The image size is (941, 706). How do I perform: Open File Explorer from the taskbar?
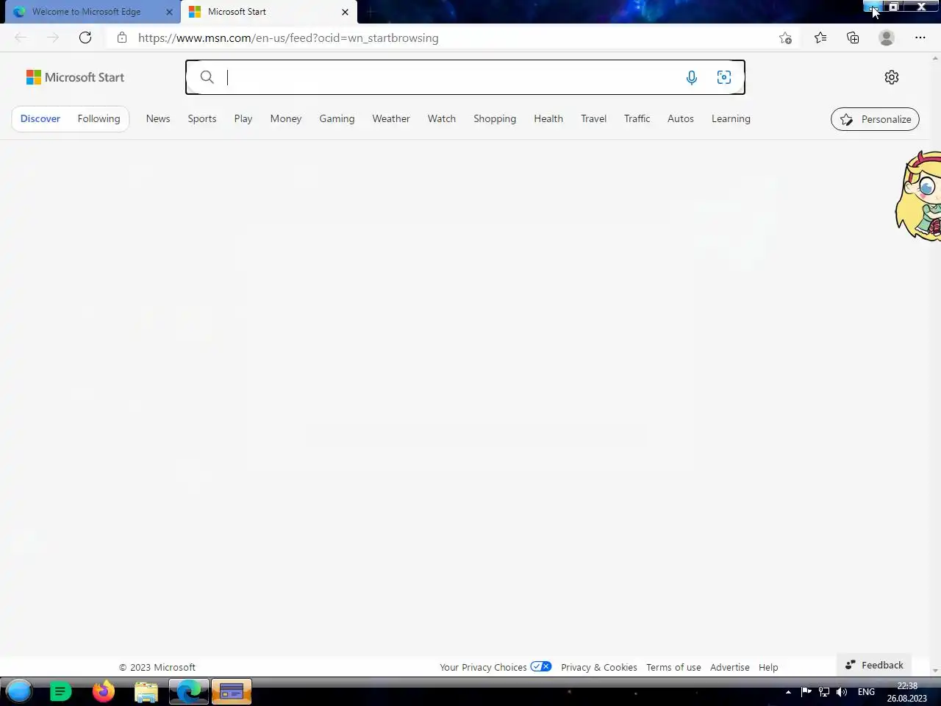(x=146, y=691)
